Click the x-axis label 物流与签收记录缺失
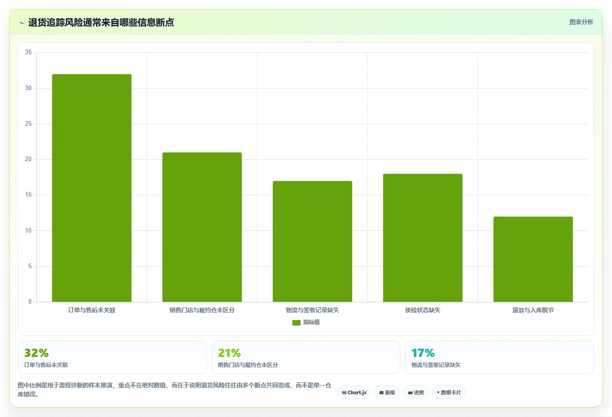612x417 pixels. click(313, 310)
